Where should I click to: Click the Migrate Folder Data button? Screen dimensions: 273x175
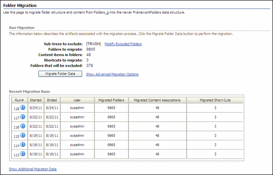[60, 74]
